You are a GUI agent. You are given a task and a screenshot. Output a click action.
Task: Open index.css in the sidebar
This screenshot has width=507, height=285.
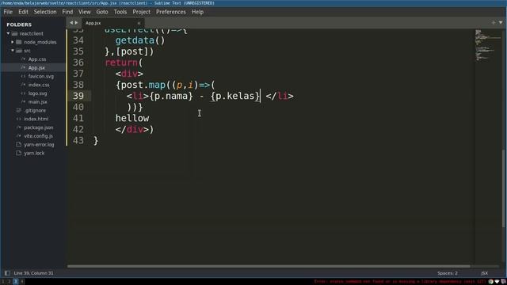tap(39, 85)
